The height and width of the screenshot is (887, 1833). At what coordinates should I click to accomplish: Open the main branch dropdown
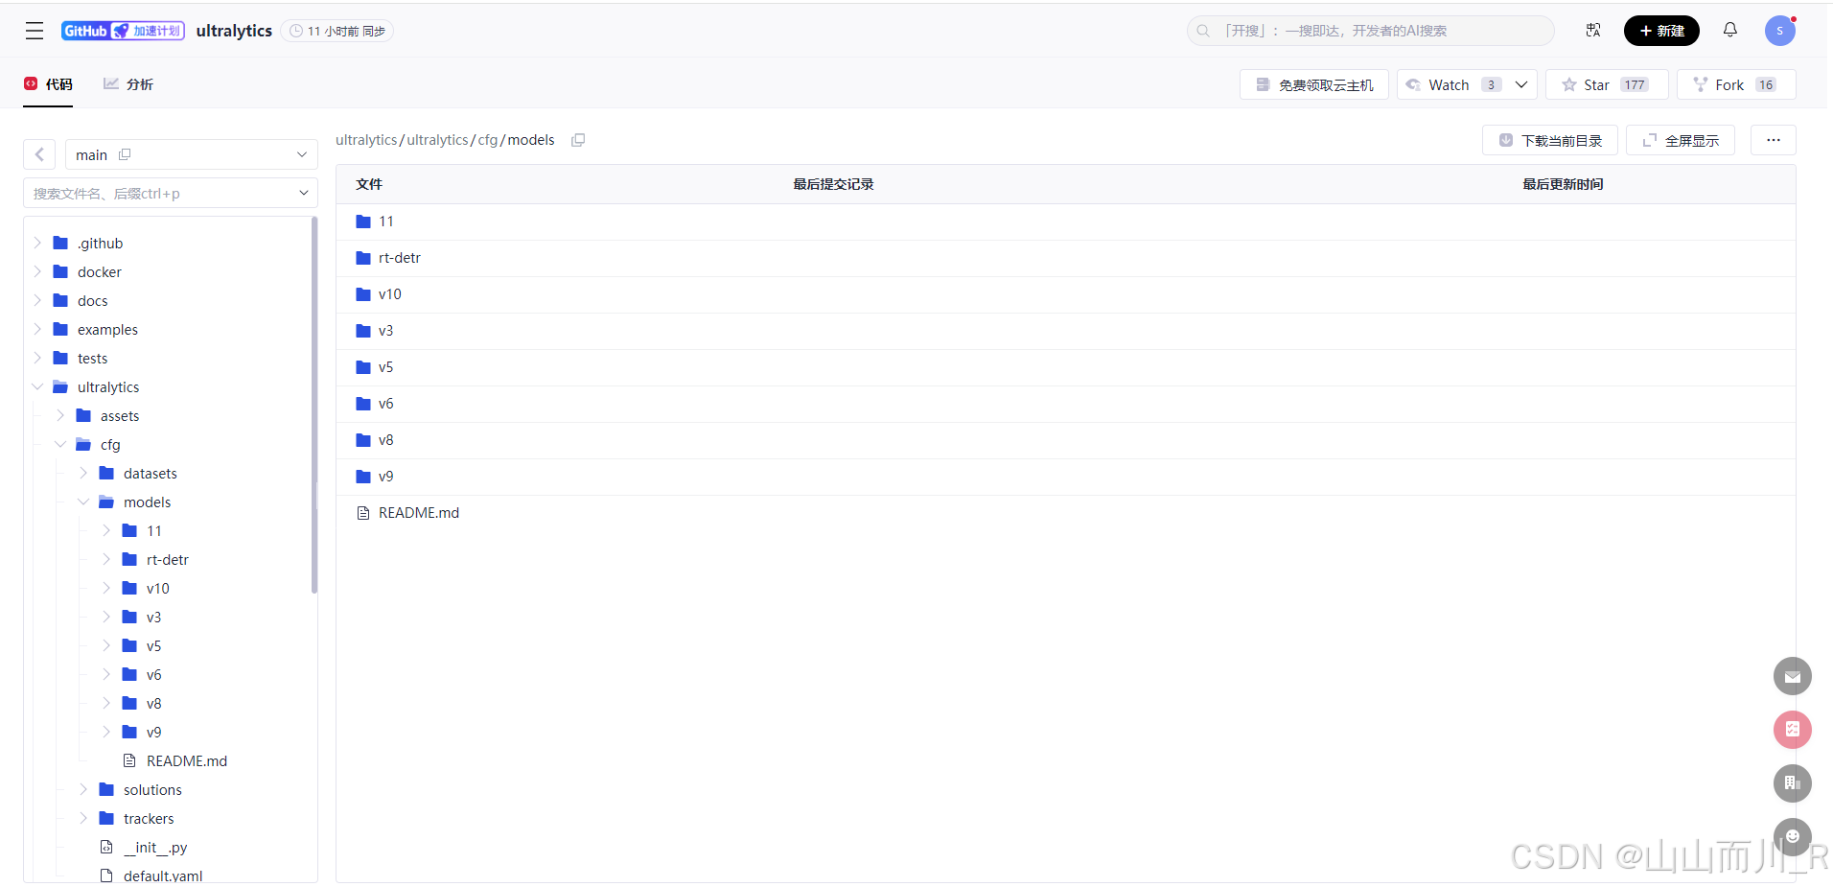tap(192, 154)
